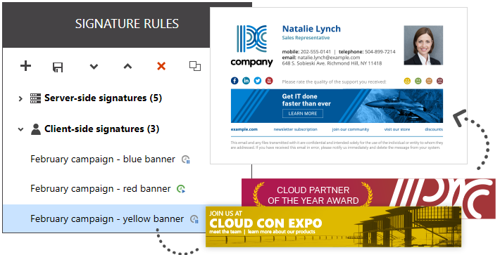Click the mobile number 202-555-0141
The height and width of the screenshot is (255, 500).
315,52
